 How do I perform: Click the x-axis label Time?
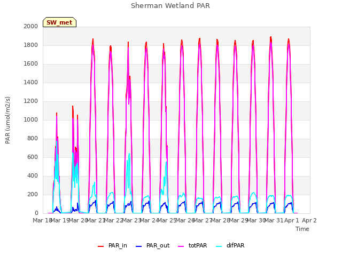click(302, 229)
